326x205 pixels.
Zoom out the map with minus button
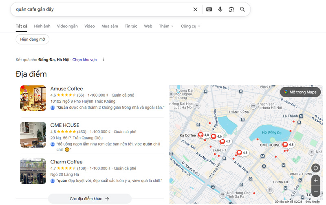(x=315, y=192)
